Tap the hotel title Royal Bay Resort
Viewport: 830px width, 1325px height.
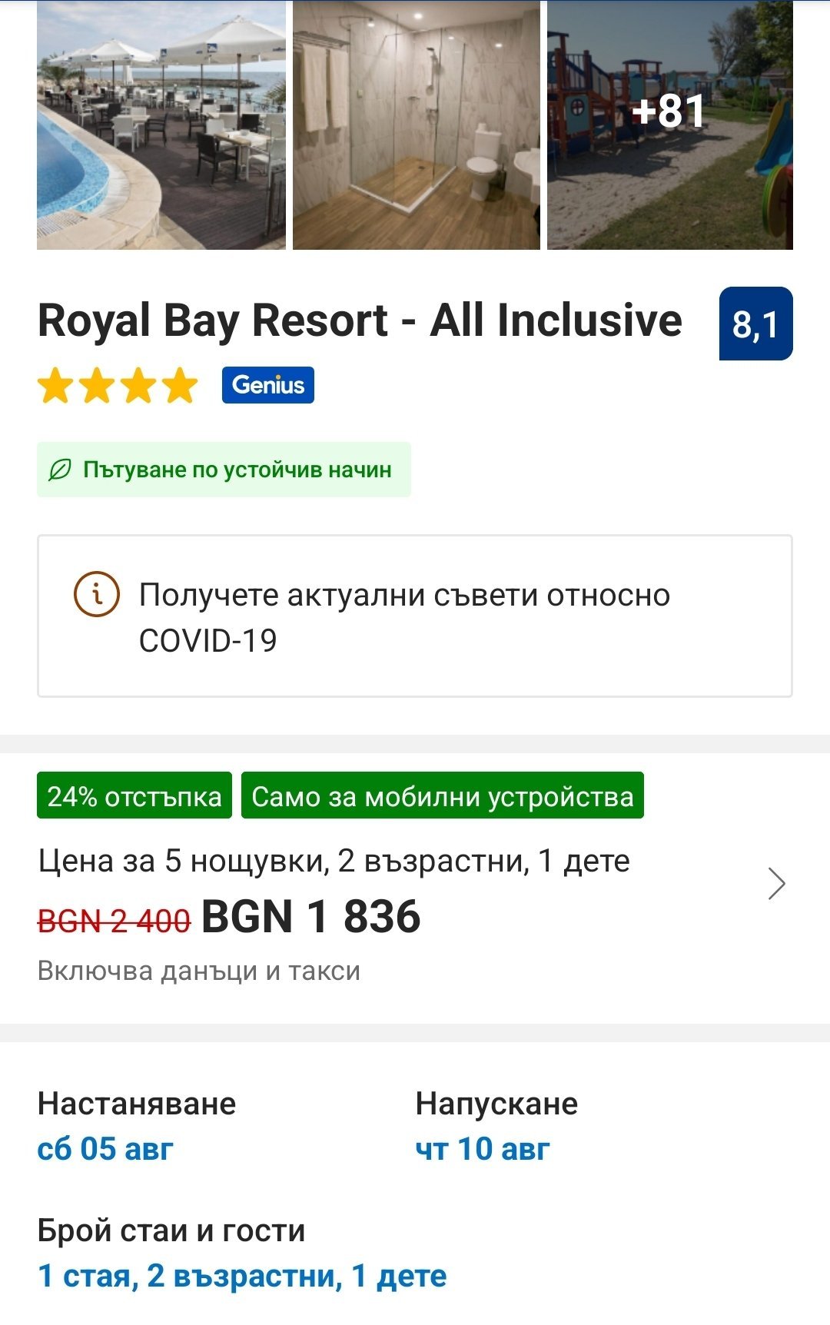360,320
